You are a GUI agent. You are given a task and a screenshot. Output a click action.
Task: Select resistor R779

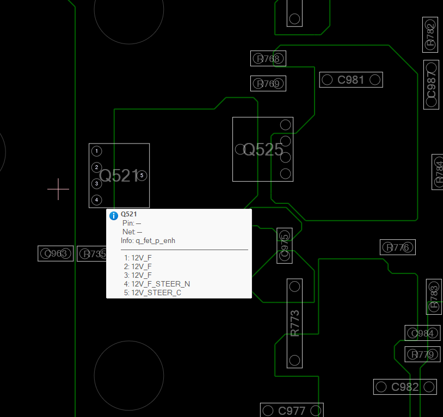(x=422, y=354)
